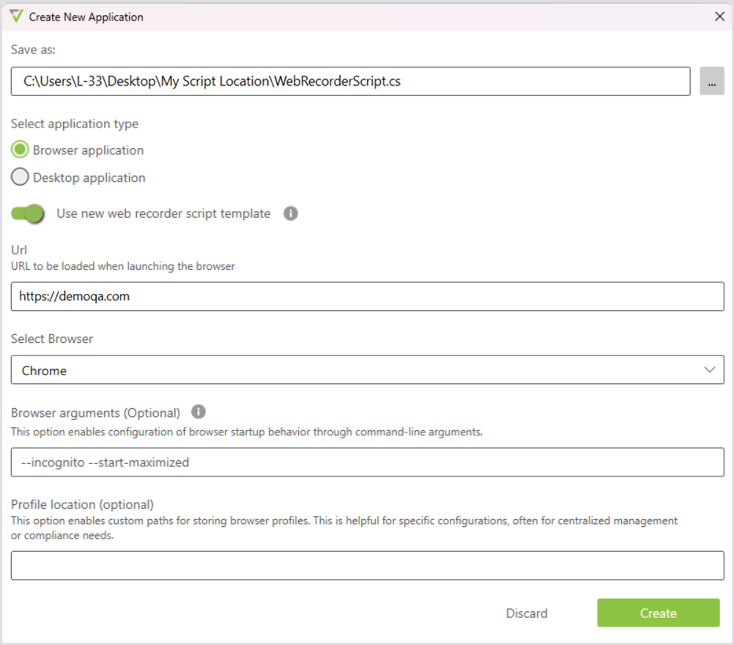Viewport: 734px width, 645px height.
Task: Click the browse ellipsis button beside save path
Action: (711, 81)
